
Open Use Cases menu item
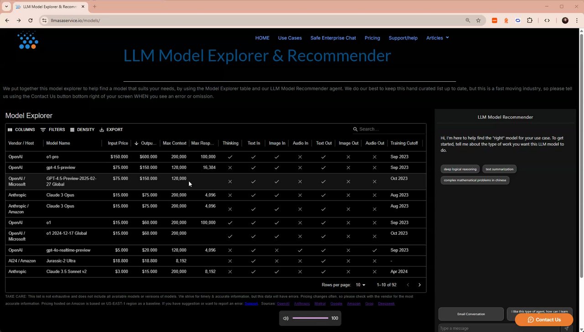point(290,38)
